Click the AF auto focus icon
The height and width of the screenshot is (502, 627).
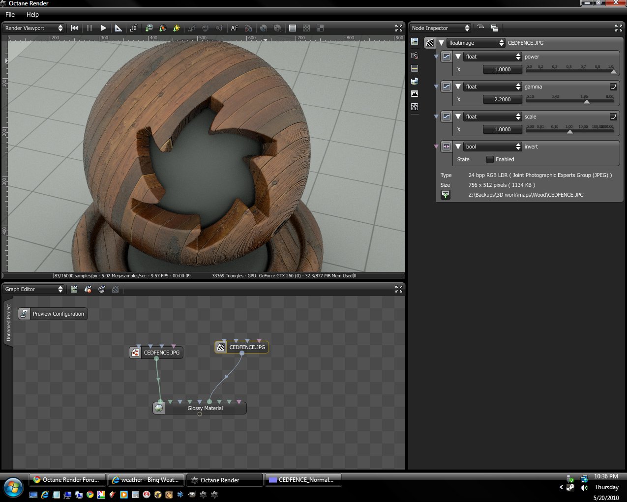tap(235, 28)
